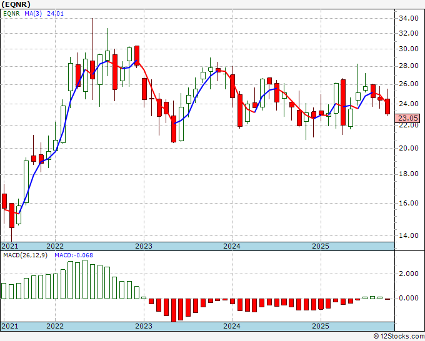This screenshot has height=341, width=425.
Task: Click the 2.000 MACD axis label
Action: (x=407, y=274)
